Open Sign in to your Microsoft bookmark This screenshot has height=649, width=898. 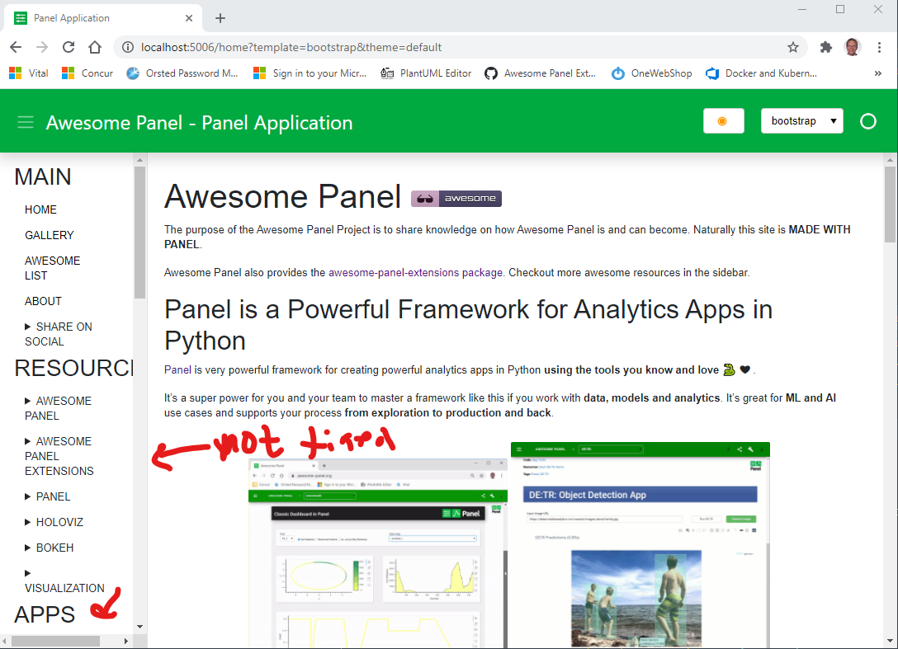[x=310, y=73]
